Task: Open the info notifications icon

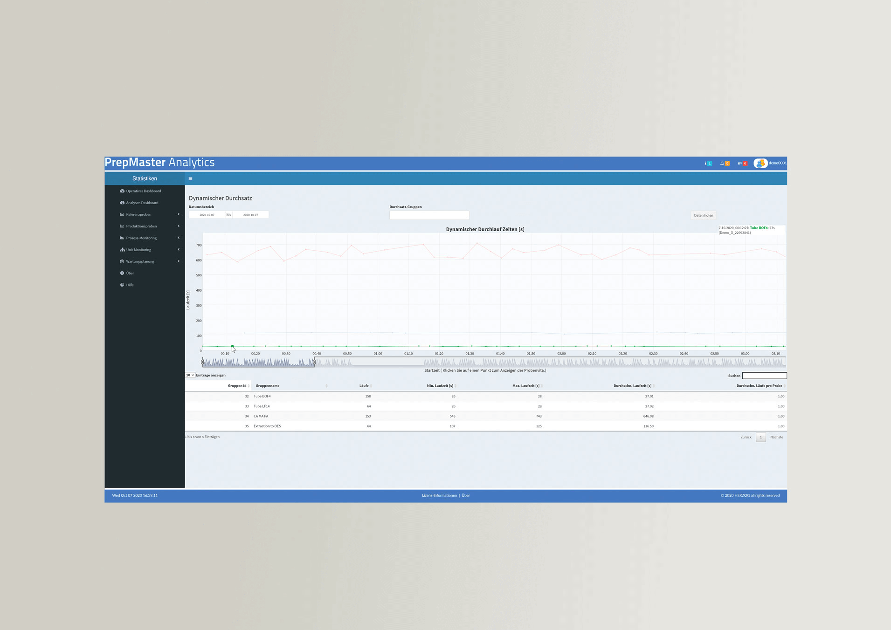Action: [708, 164]
